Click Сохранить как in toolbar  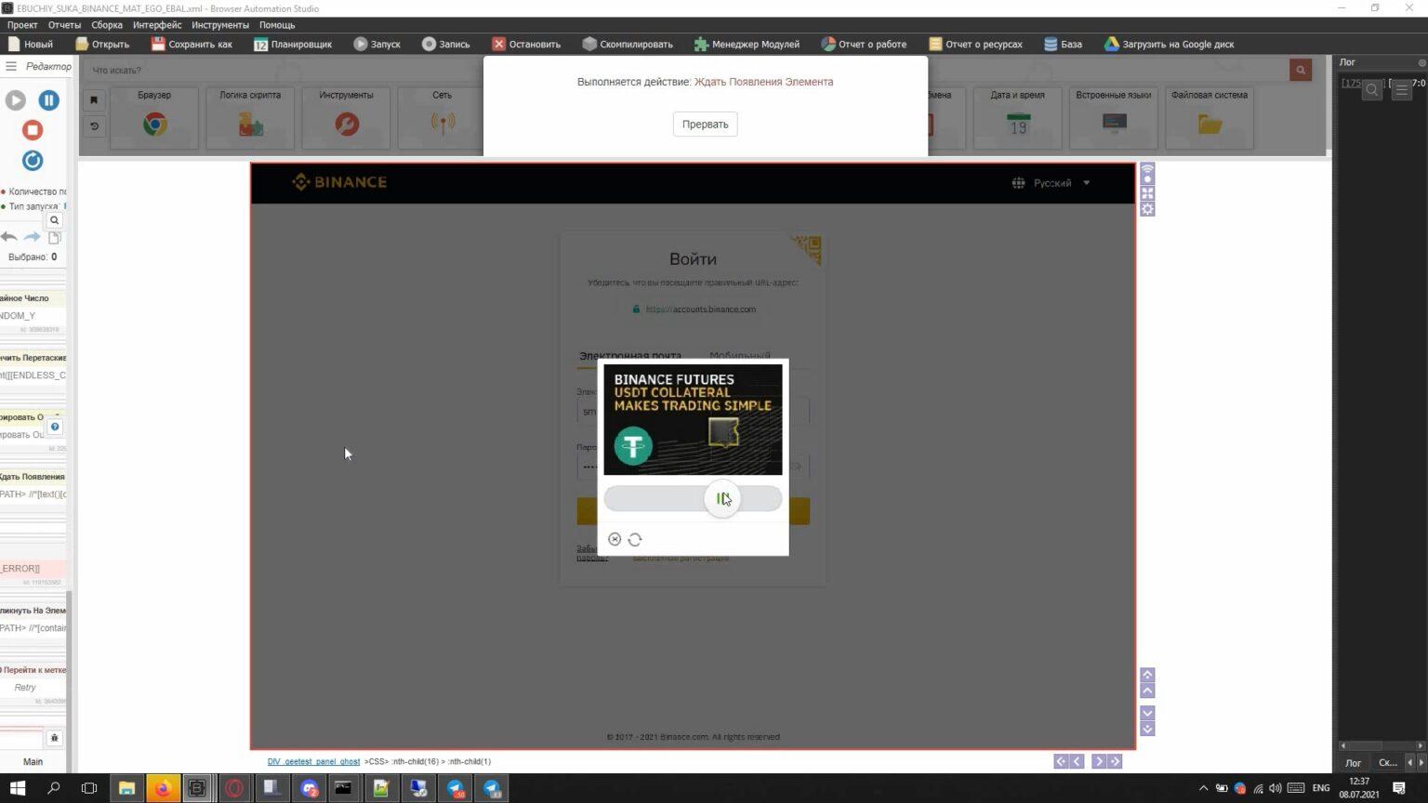pos(192,44)
